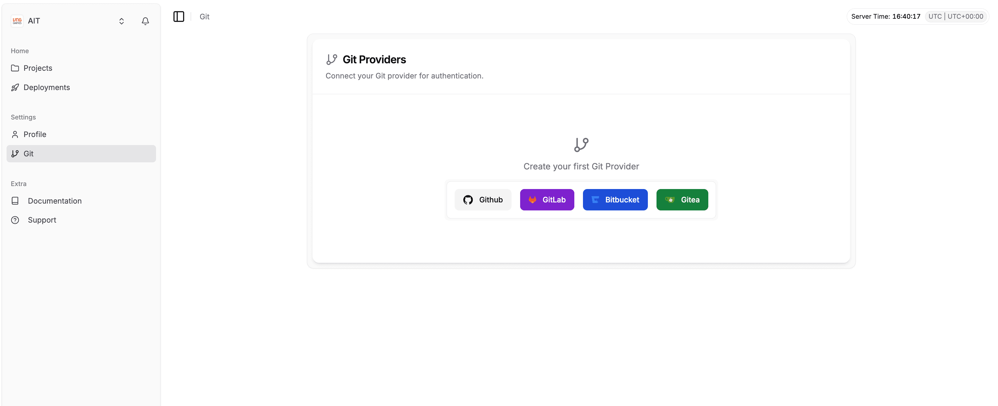
Task: Switch to the Git page via breadcrumb
Action: [205, 17]
